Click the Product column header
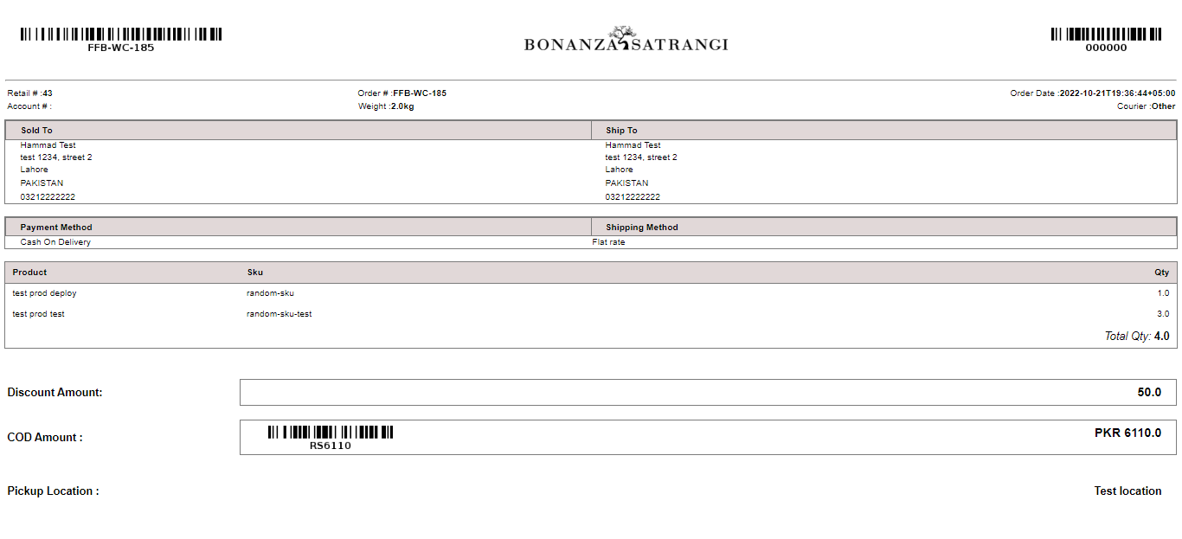The height and width of the screenshot is (539, 1182). 29,273
